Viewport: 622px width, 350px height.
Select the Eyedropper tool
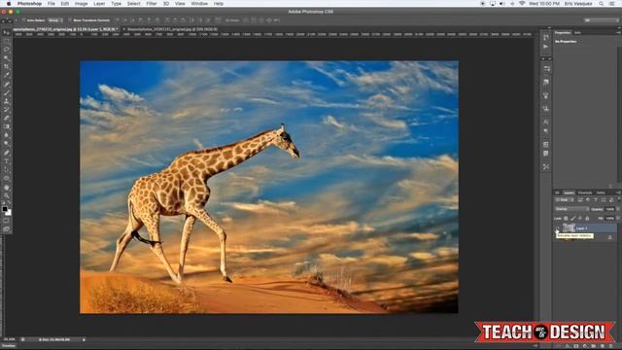point(6,76)
